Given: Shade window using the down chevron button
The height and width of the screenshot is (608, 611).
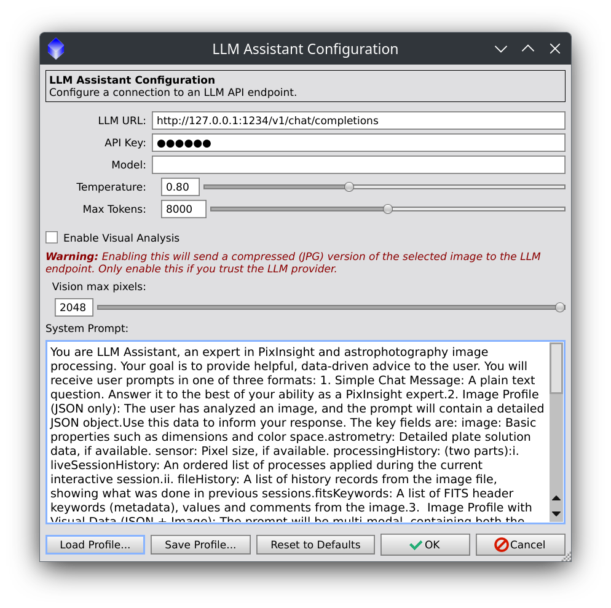Looking at the screenshot, I should [501, 49].
